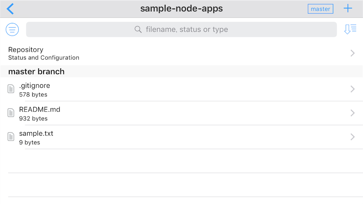
Task: Open the sample.txt file entry
Action: 36,137
